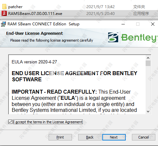Minimize the RAM SBeam Setup window

click(x=123, y=24)
